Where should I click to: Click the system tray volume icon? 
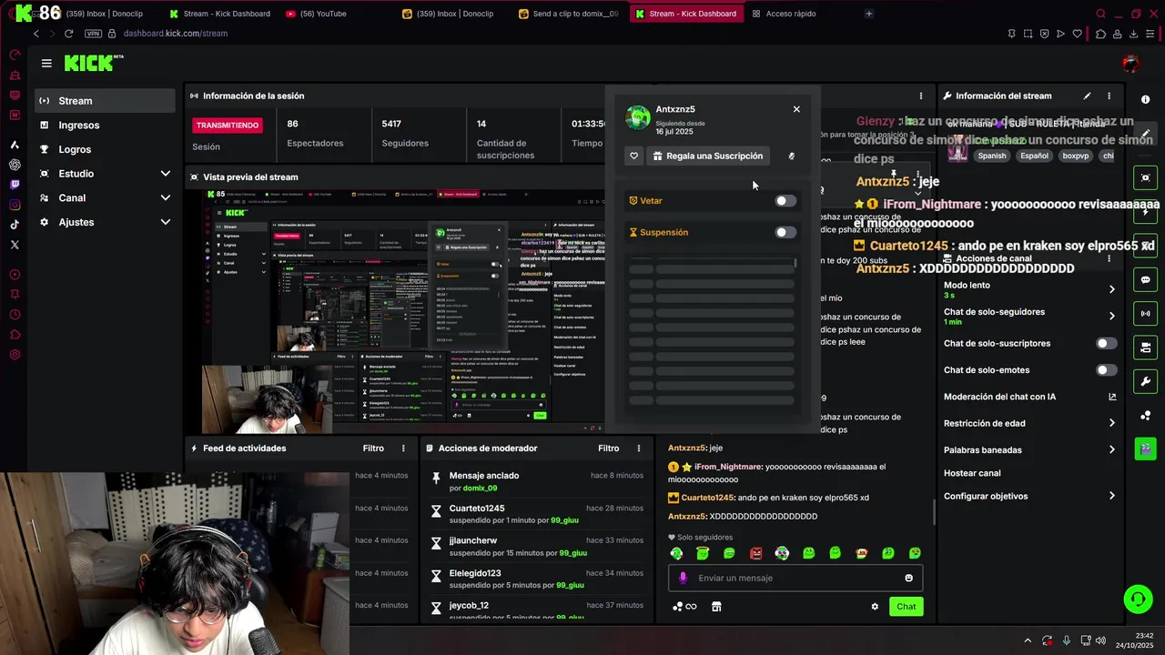pos(1100,640)
